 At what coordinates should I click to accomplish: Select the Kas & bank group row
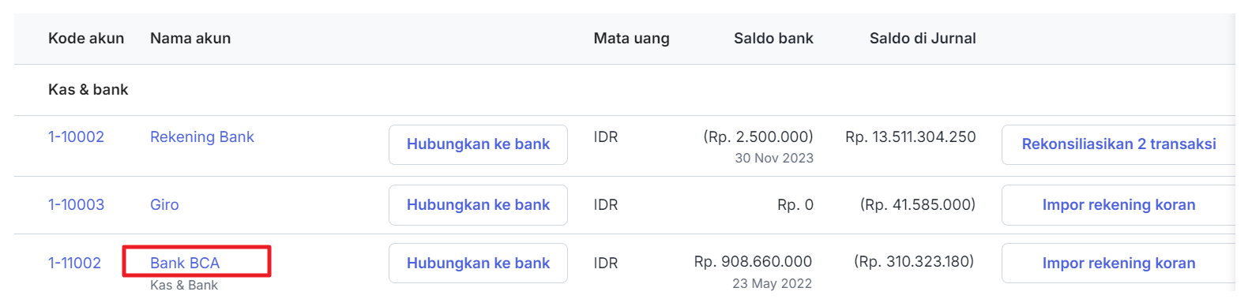pos(624,90)
